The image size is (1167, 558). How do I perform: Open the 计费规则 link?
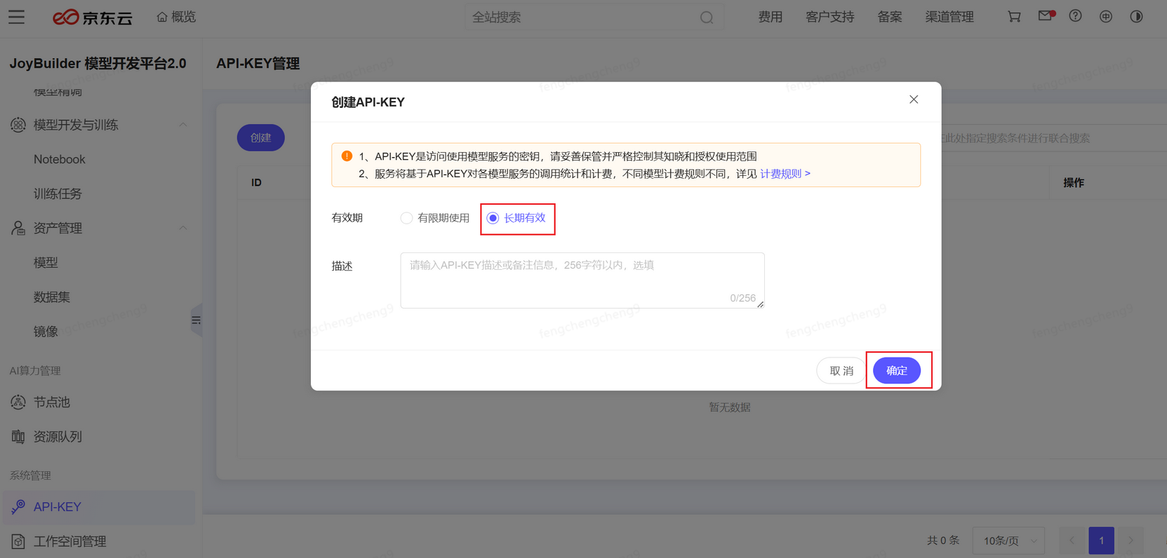[x=785, y=173]
